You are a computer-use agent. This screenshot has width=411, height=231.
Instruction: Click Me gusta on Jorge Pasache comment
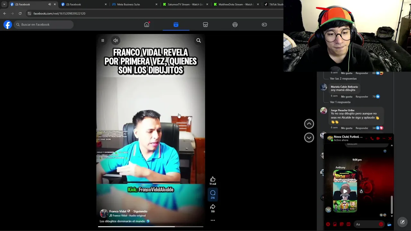click(346, 128)
